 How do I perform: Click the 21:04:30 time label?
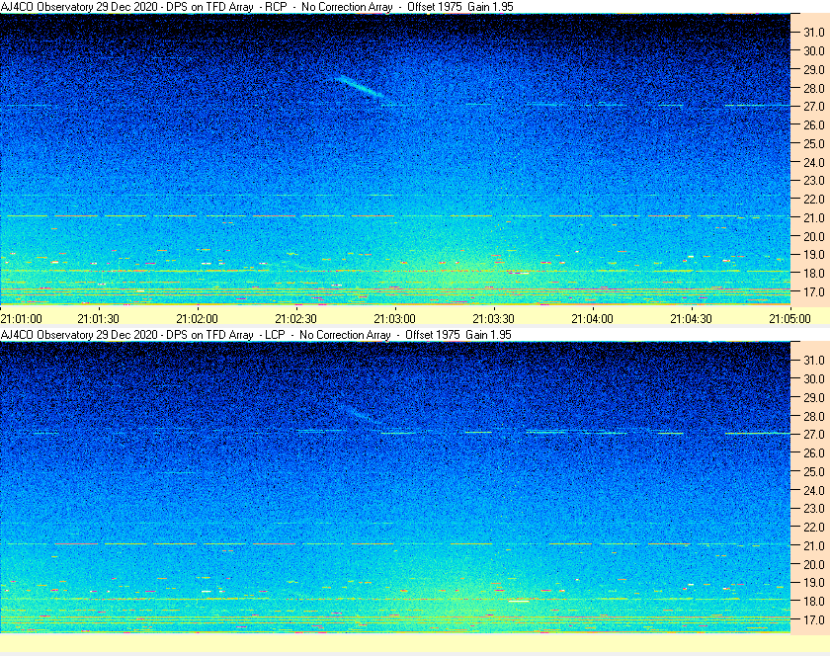[x=692, y=319]
